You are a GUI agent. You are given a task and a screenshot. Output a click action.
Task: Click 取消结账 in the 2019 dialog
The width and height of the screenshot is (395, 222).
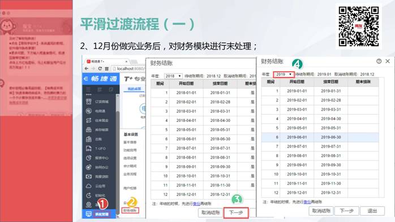tap(321, 211)
